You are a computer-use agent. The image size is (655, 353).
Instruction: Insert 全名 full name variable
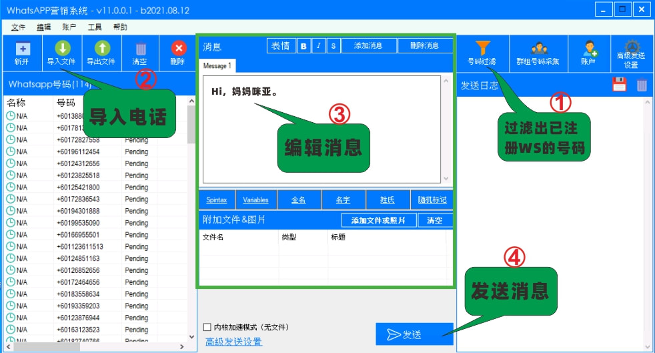[298, 200]
